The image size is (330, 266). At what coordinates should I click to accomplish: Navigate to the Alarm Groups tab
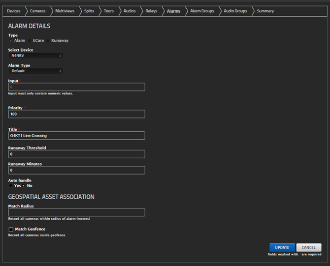point(202,11)
